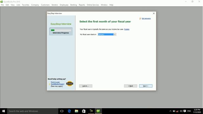
Task: Click the Back button
Action: [130, 86]
